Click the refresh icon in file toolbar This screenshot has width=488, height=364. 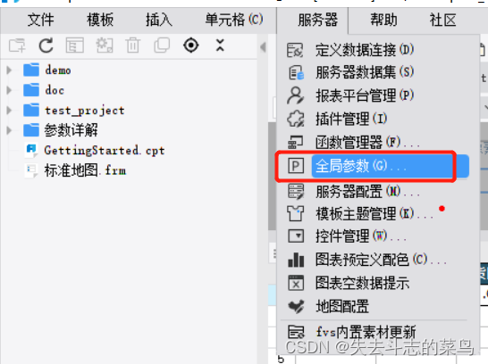pos(46,45)
